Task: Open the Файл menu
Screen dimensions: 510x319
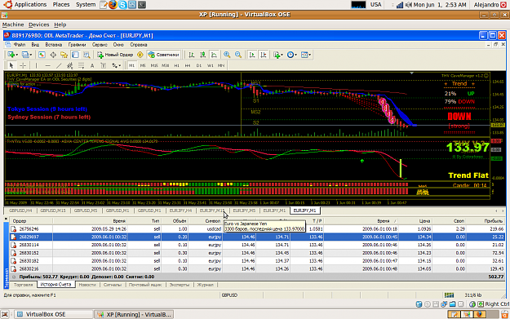Action: coord(20,45)
